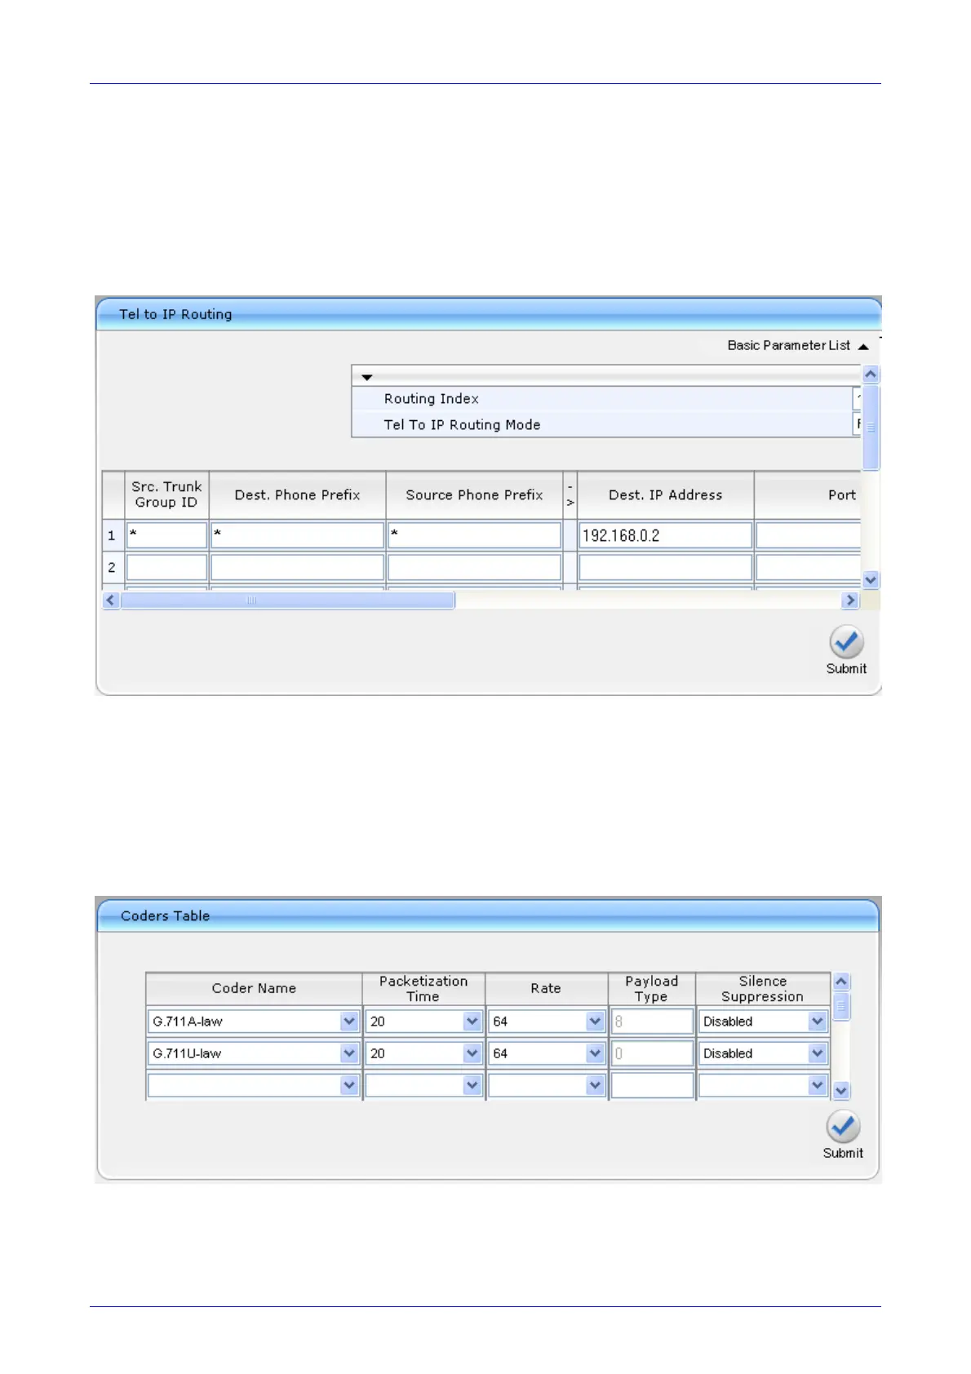Click the Dest. IP Address column header
Screen dimensions: 971x1374
(x=665, y=494)
